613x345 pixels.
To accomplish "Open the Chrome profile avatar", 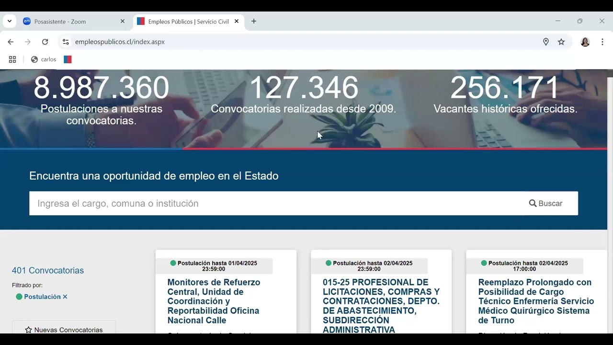I will 585,42.
